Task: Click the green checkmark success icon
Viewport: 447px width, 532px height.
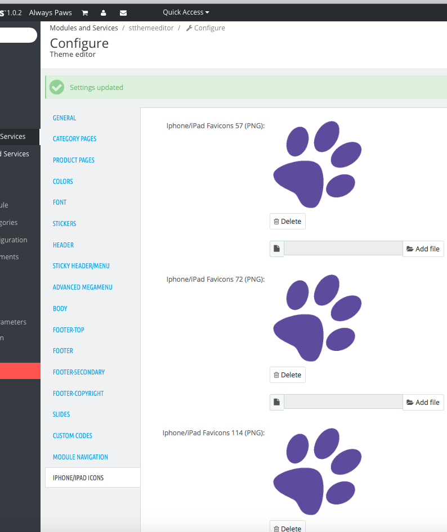Action: click(57, 87)
